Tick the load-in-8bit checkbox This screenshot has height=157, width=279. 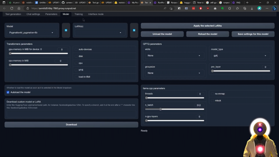click(x=76, y=77)
